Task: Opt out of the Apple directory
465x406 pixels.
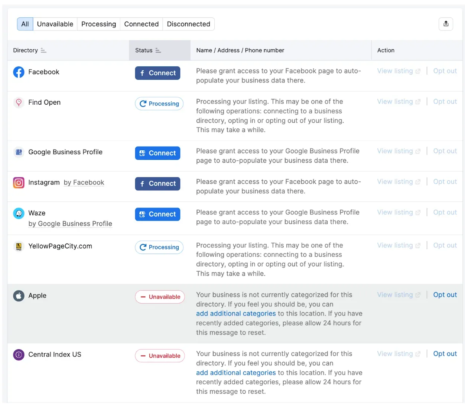Action: [445, 295]
